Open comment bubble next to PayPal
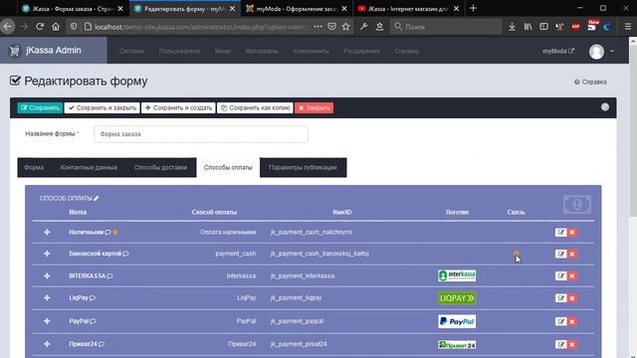Viewport: 637px width, 358px height. coord(93,321)
